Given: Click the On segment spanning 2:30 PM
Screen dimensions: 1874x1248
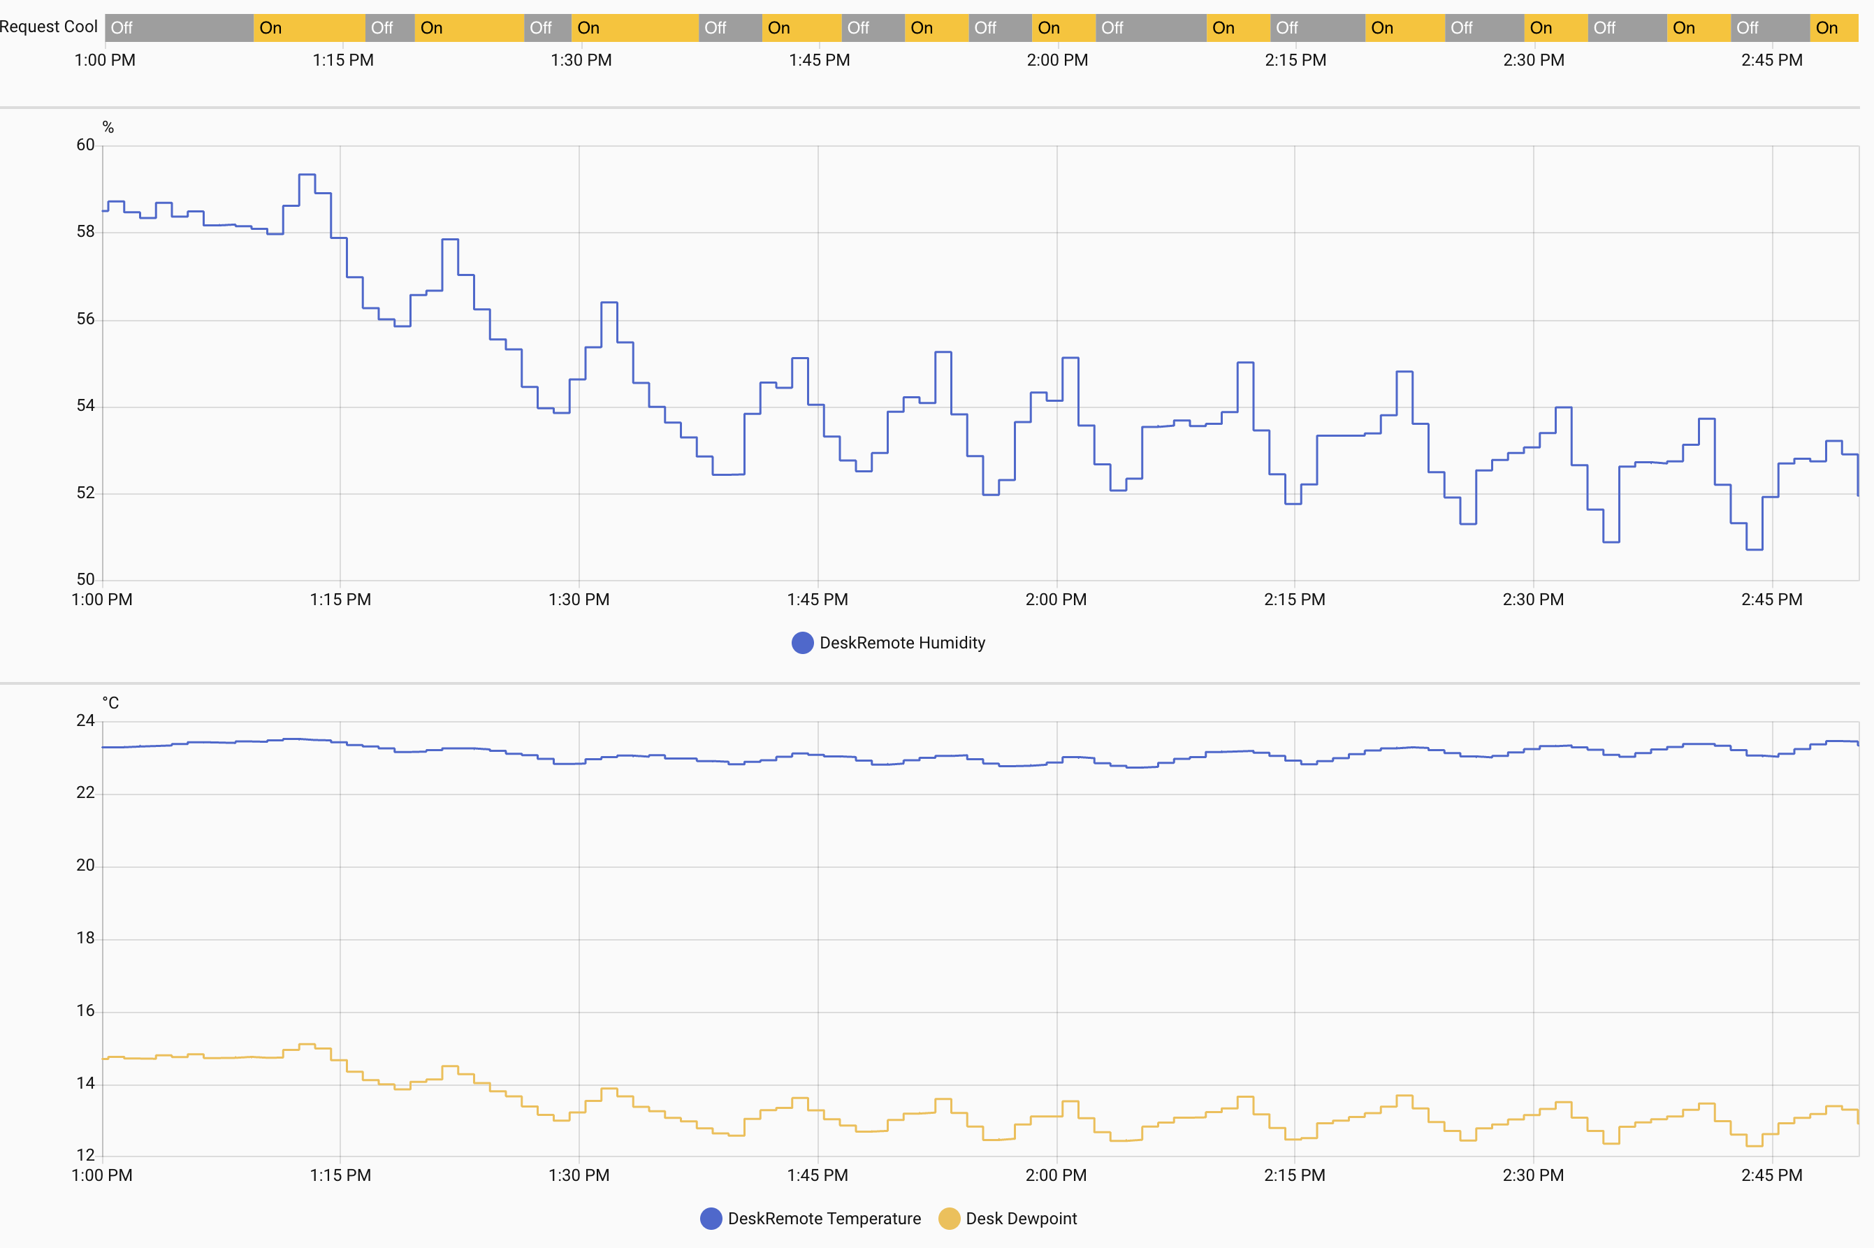Looking at the screenshot, I should [x=1555, y=28].
